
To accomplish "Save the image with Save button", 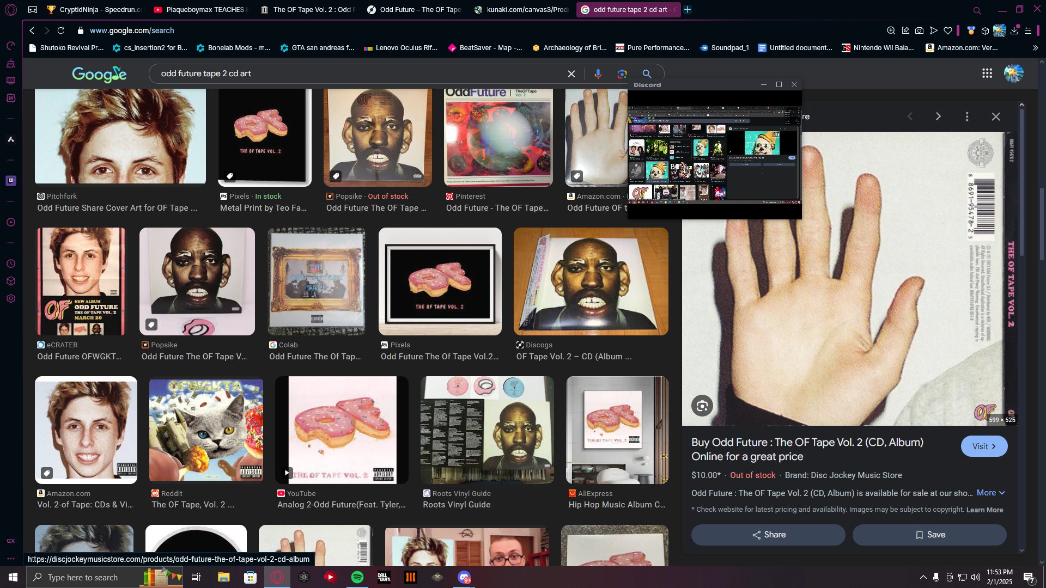I will pyautogui.click(x=929, y=535).
